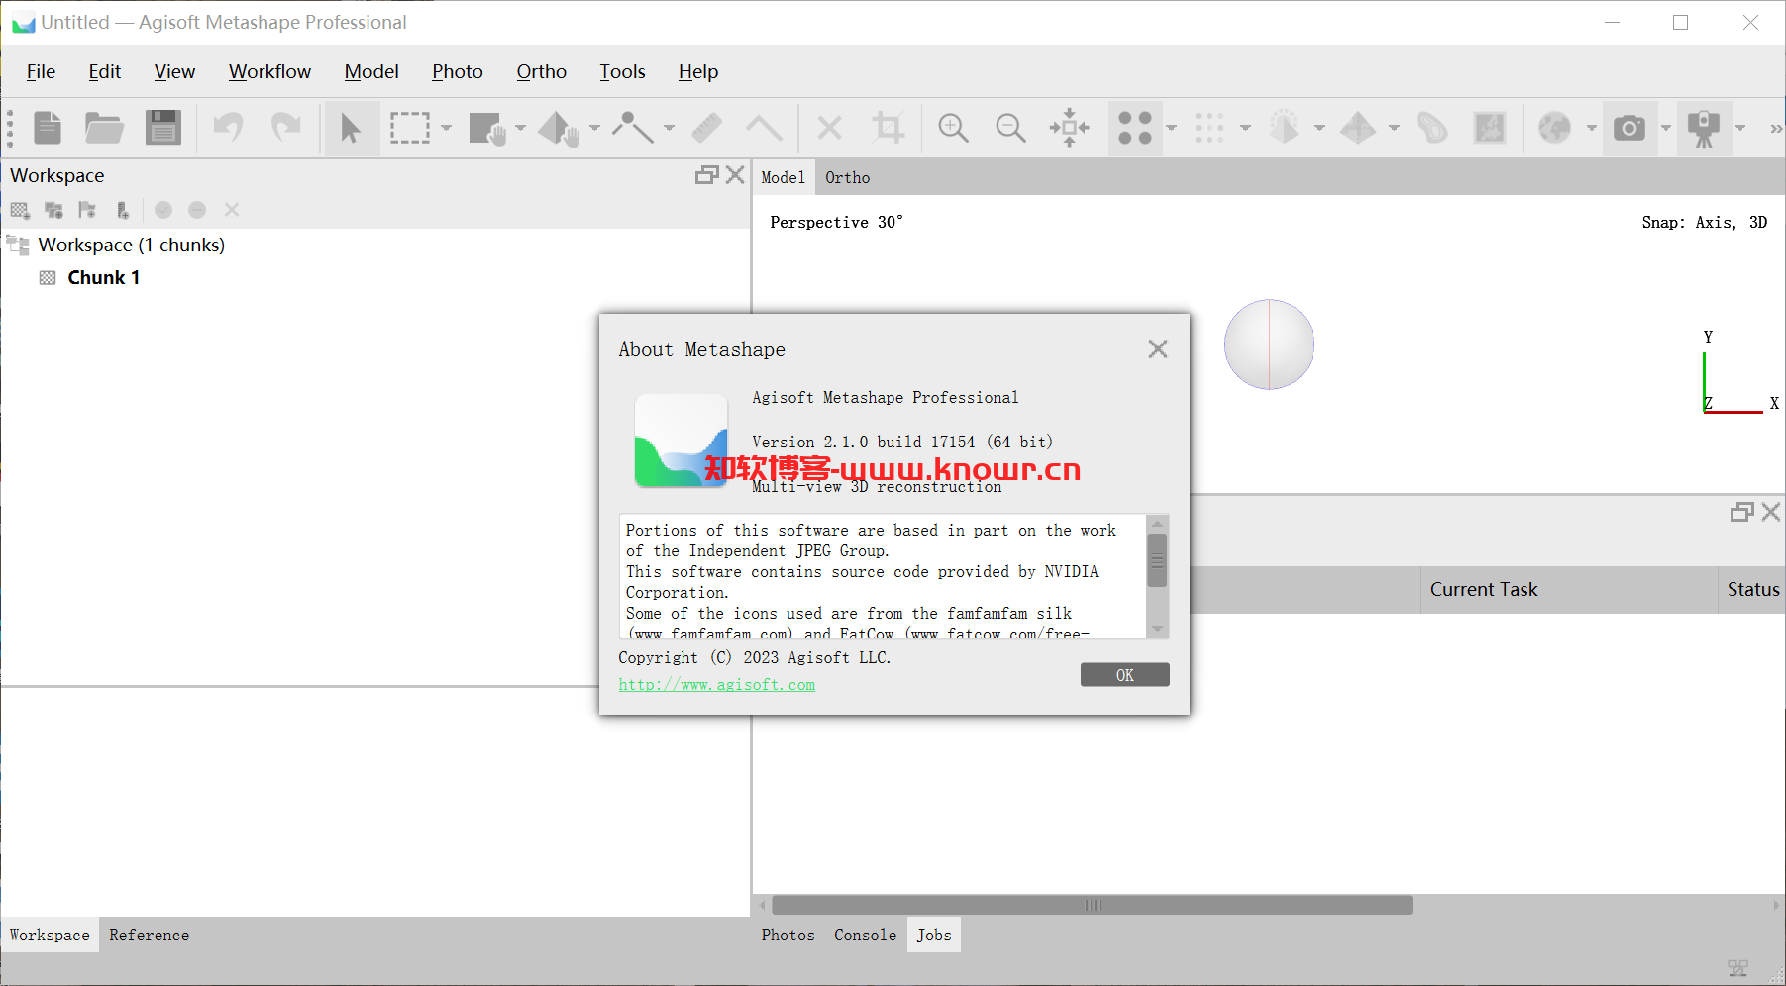Toggle the laser scanner tripod display
Image resolution: width=1786 pixels, height=986 pixels.
pos(1704,128)
